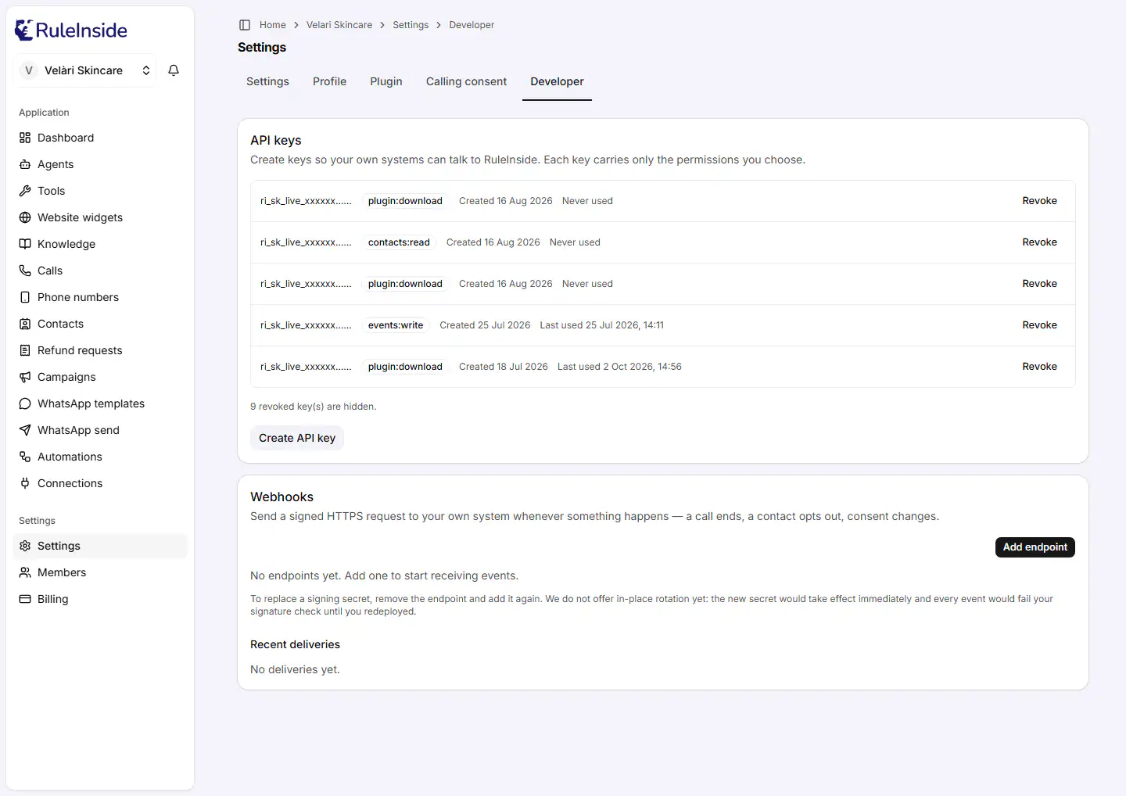Click 'Created 25 Jul 2026' text
Image resolution: width=1126 pixels, height=796 pixels.
pos(485,325)
